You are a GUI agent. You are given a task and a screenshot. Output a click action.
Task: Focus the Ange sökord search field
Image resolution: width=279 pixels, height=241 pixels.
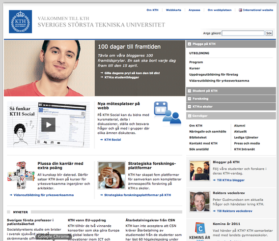point(243,33)
